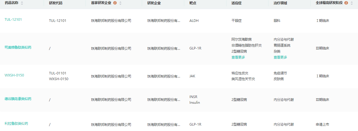Screen dimensions: 358x131
Task: Select target cell JAK
Action: coord(192,76)
